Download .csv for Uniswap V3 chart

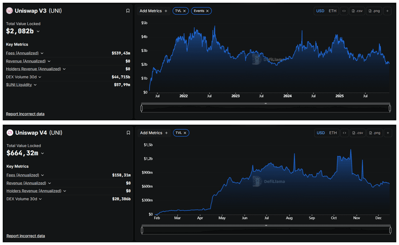pos(357,11)
